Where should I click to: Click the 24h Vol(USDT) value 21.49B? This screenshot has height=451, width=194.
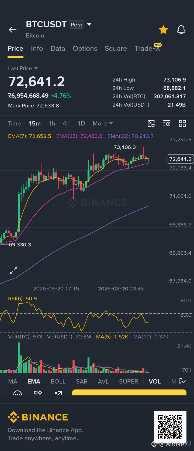click(177, 105)
